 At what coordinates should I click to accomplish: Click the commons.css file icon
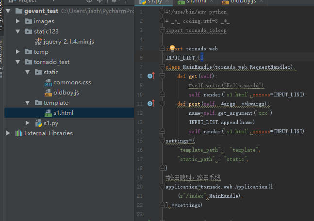(48, 83)
